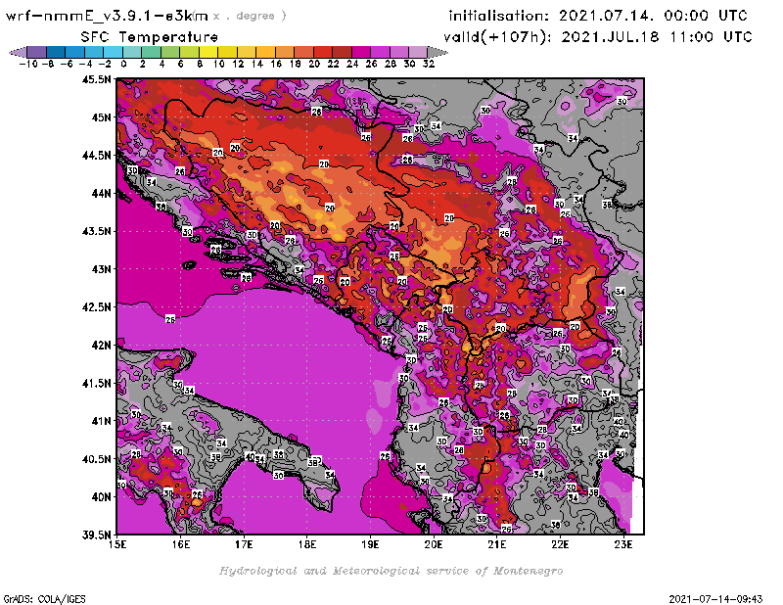Click the '41N' latitude axis label
The width and height of the screenshot is (783, 605).
click(x=102, y=421)
